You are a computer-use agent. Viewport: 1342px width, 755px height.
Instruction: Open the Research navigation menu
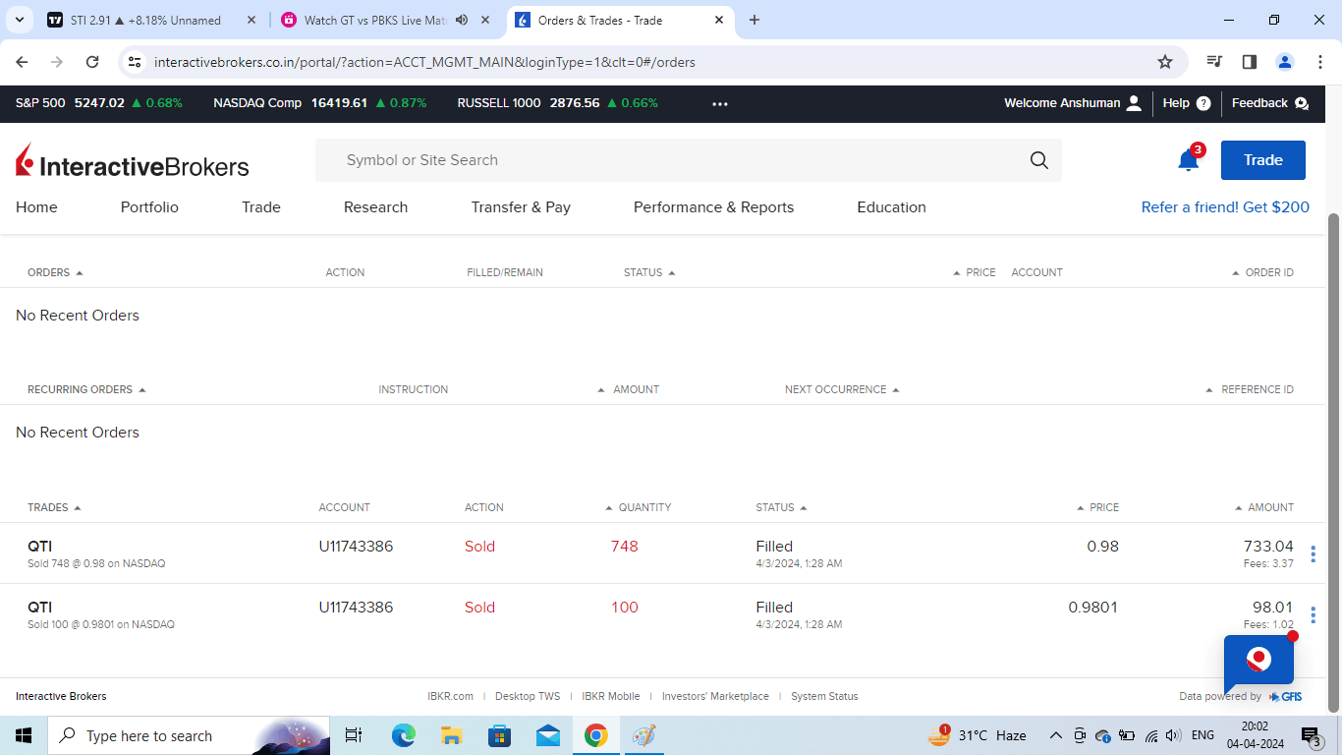(x=375, y=207)
